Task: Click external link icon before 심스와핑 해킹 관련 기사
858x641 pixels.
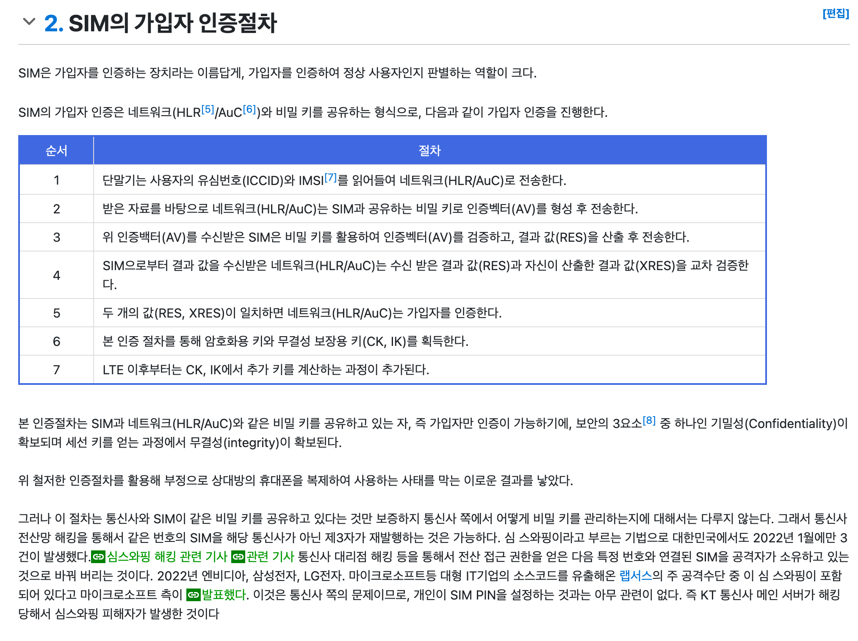Action: pos(98,556)
